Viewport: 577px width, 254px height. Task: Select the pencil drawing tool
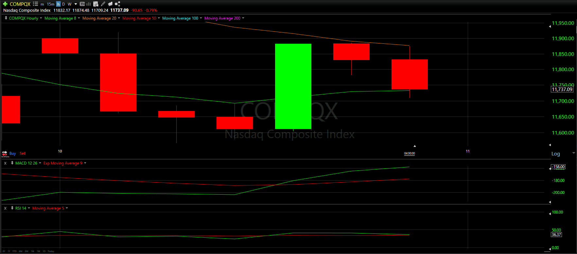(103, 4)
